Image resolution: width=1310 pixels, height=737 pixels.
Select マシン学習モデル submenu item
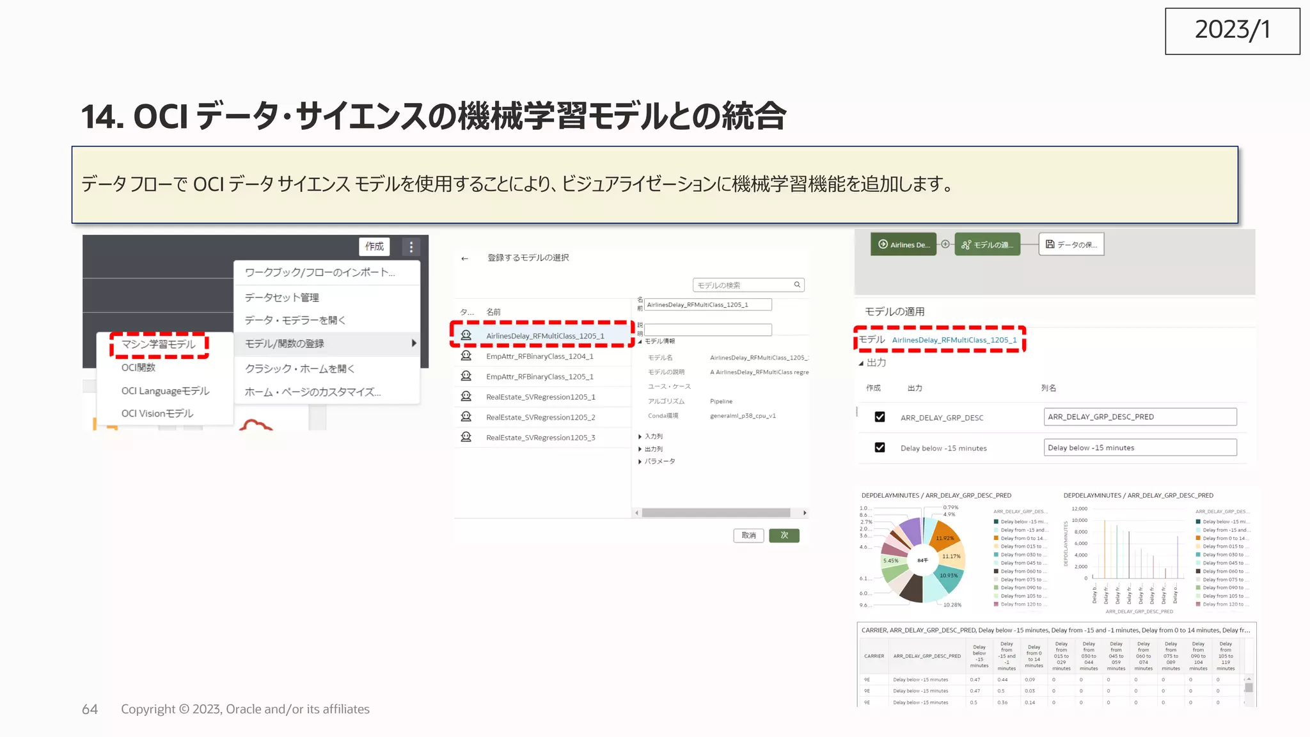coord(159,344)
